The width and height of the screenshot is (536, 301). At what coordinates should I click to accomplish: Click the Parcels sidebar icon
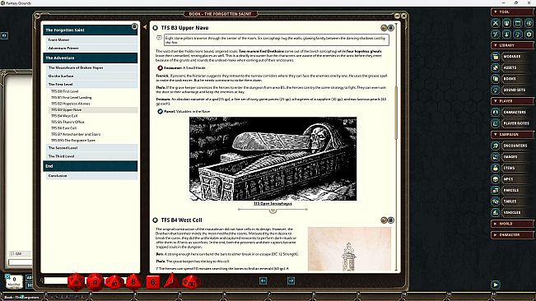[x=496, y=190]
